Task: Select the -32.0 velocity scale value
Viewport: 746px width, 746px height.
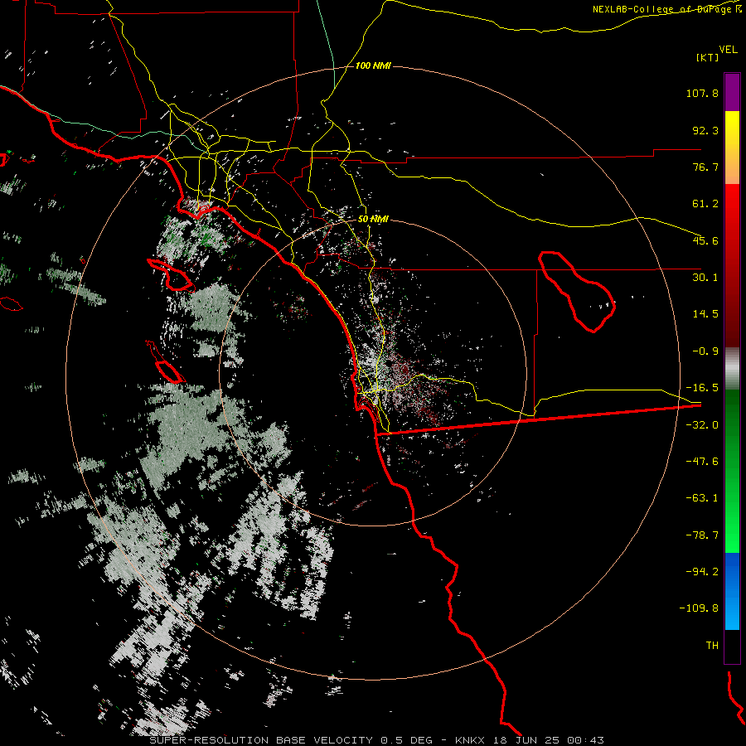Action: point(702,425)
